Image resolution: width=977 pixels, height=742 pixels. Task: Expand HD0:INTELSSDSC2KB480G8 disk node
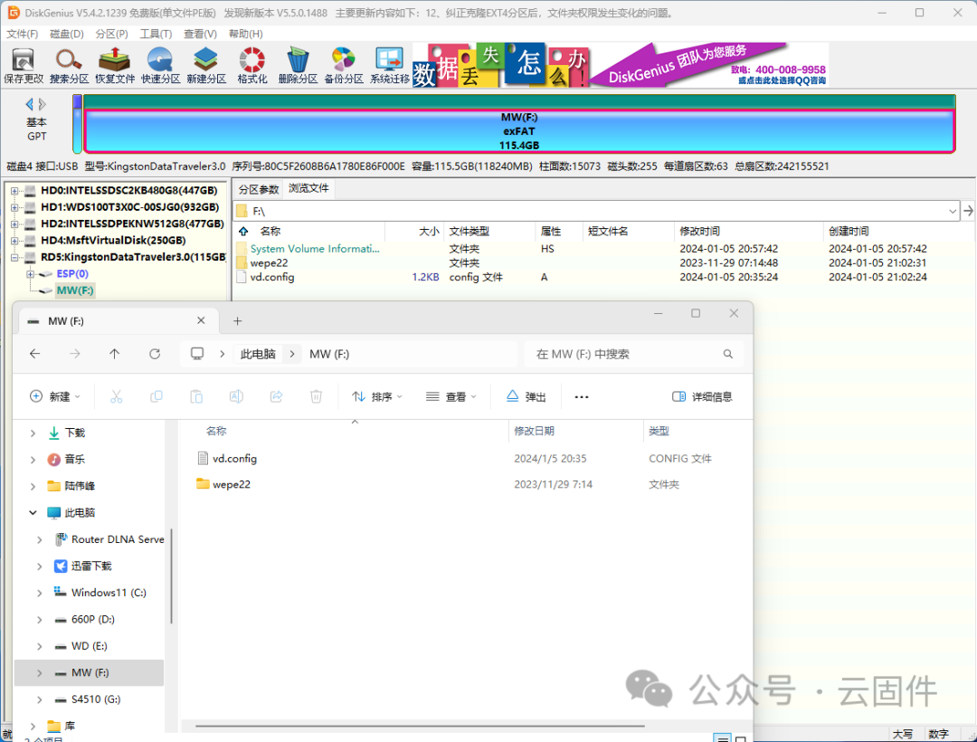[x=14, y=191]
